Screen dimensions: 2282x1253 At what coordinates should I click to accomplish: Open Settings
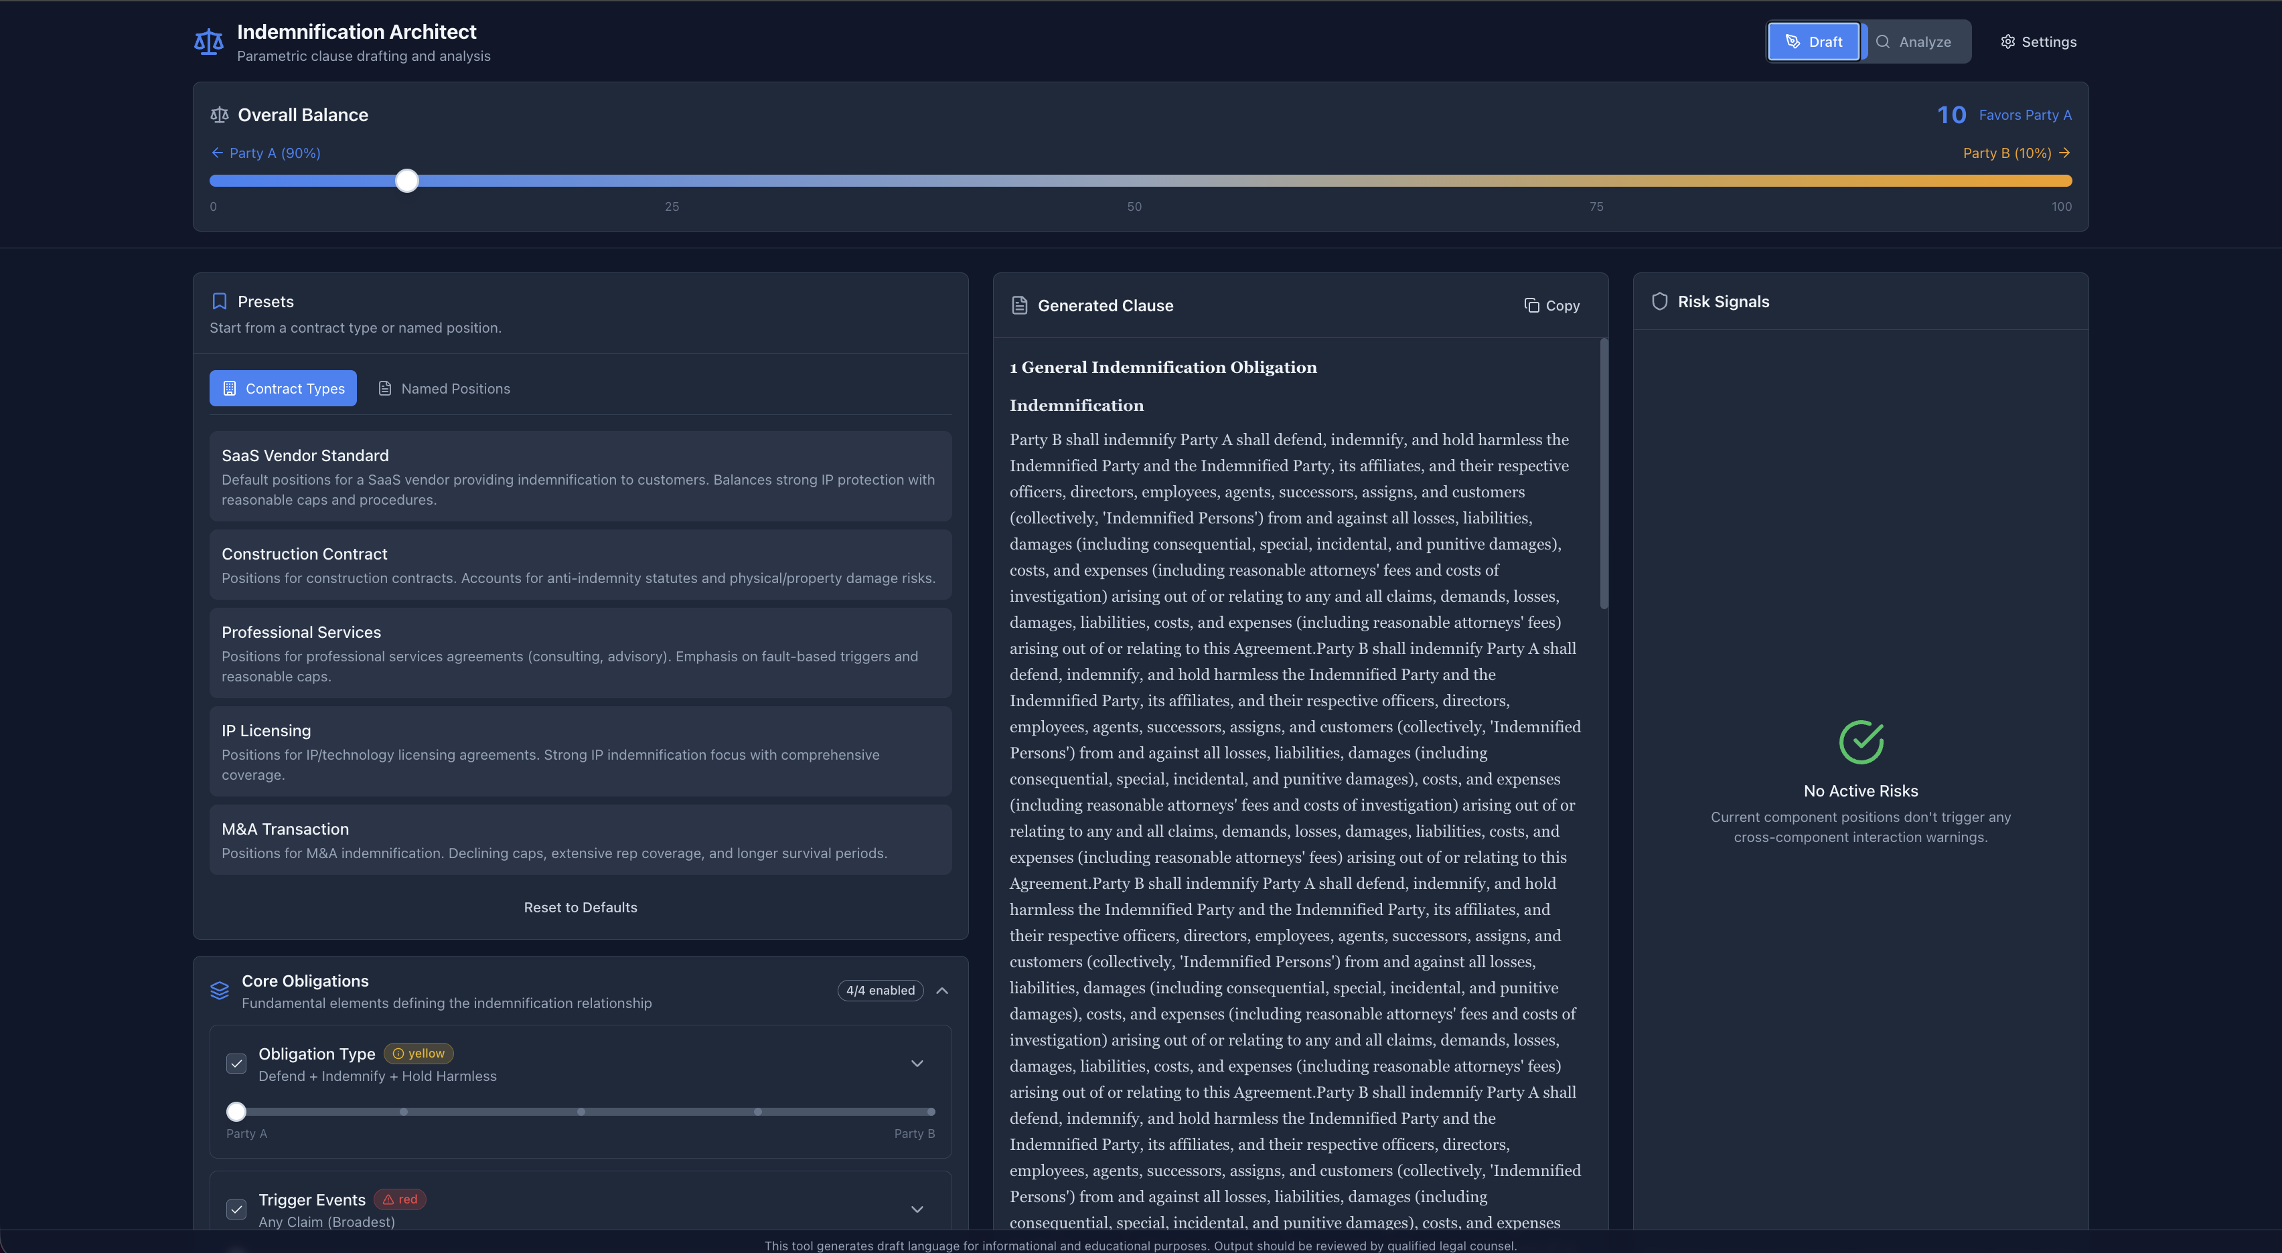click(2038, 41)
